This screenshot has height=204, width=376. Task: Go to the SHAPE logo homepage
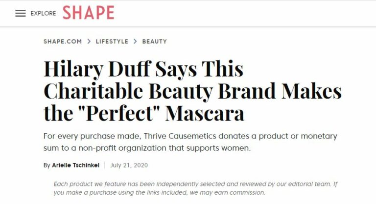tap(88, 13)
